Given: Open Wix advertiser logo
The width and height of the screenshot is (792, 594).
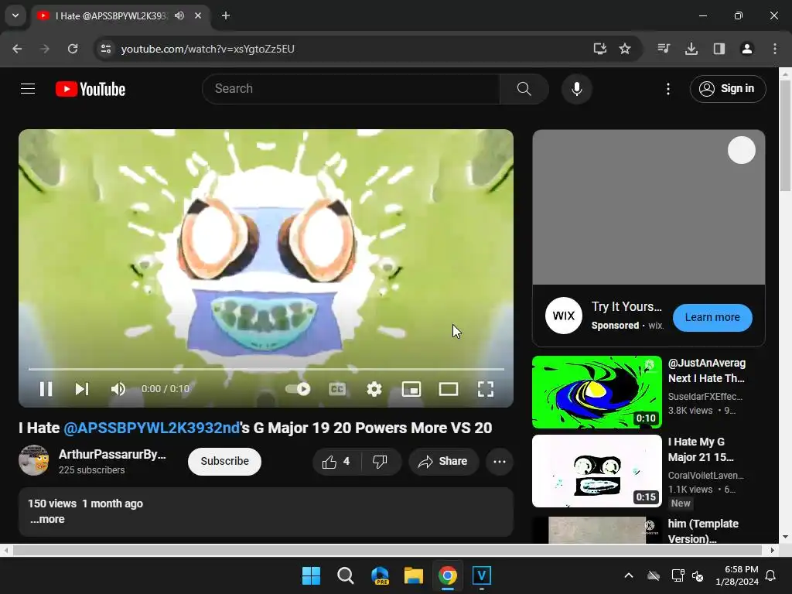Looking at the screenshot, I should [x=564, y=316].
